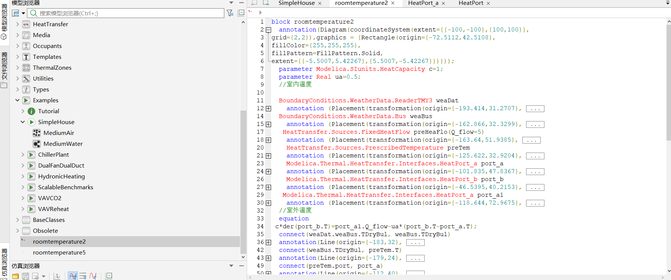Click the folded ellipsis box on line 43
The image size is (671, 280).
pos(415,258)
